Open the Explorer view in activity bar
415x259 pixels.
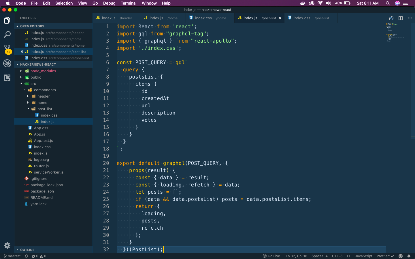click(7, 20)
